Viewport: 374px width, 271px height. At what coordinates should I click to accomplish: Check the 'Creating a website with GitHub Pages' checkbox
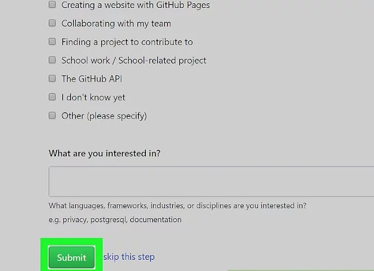click(x=52, y=5)
